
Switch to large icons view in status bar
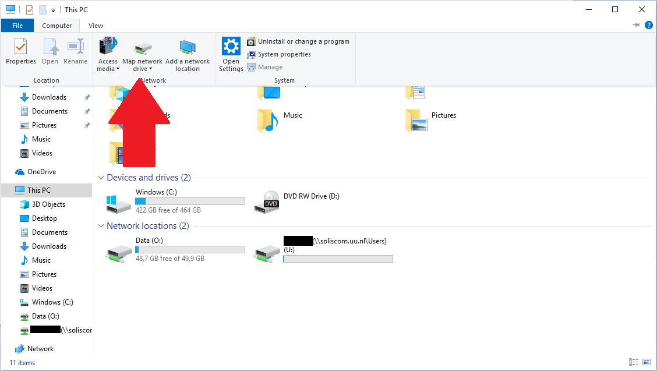645,362
